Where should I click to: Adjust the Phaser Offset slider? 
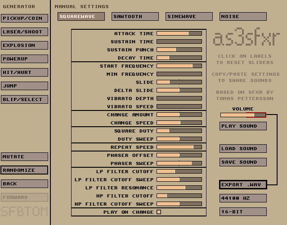point(179,155)
